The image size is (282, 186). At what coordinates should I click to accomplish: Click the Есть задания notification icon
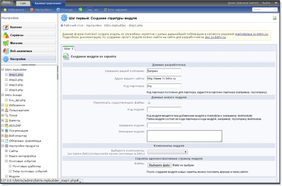(106, 10)
